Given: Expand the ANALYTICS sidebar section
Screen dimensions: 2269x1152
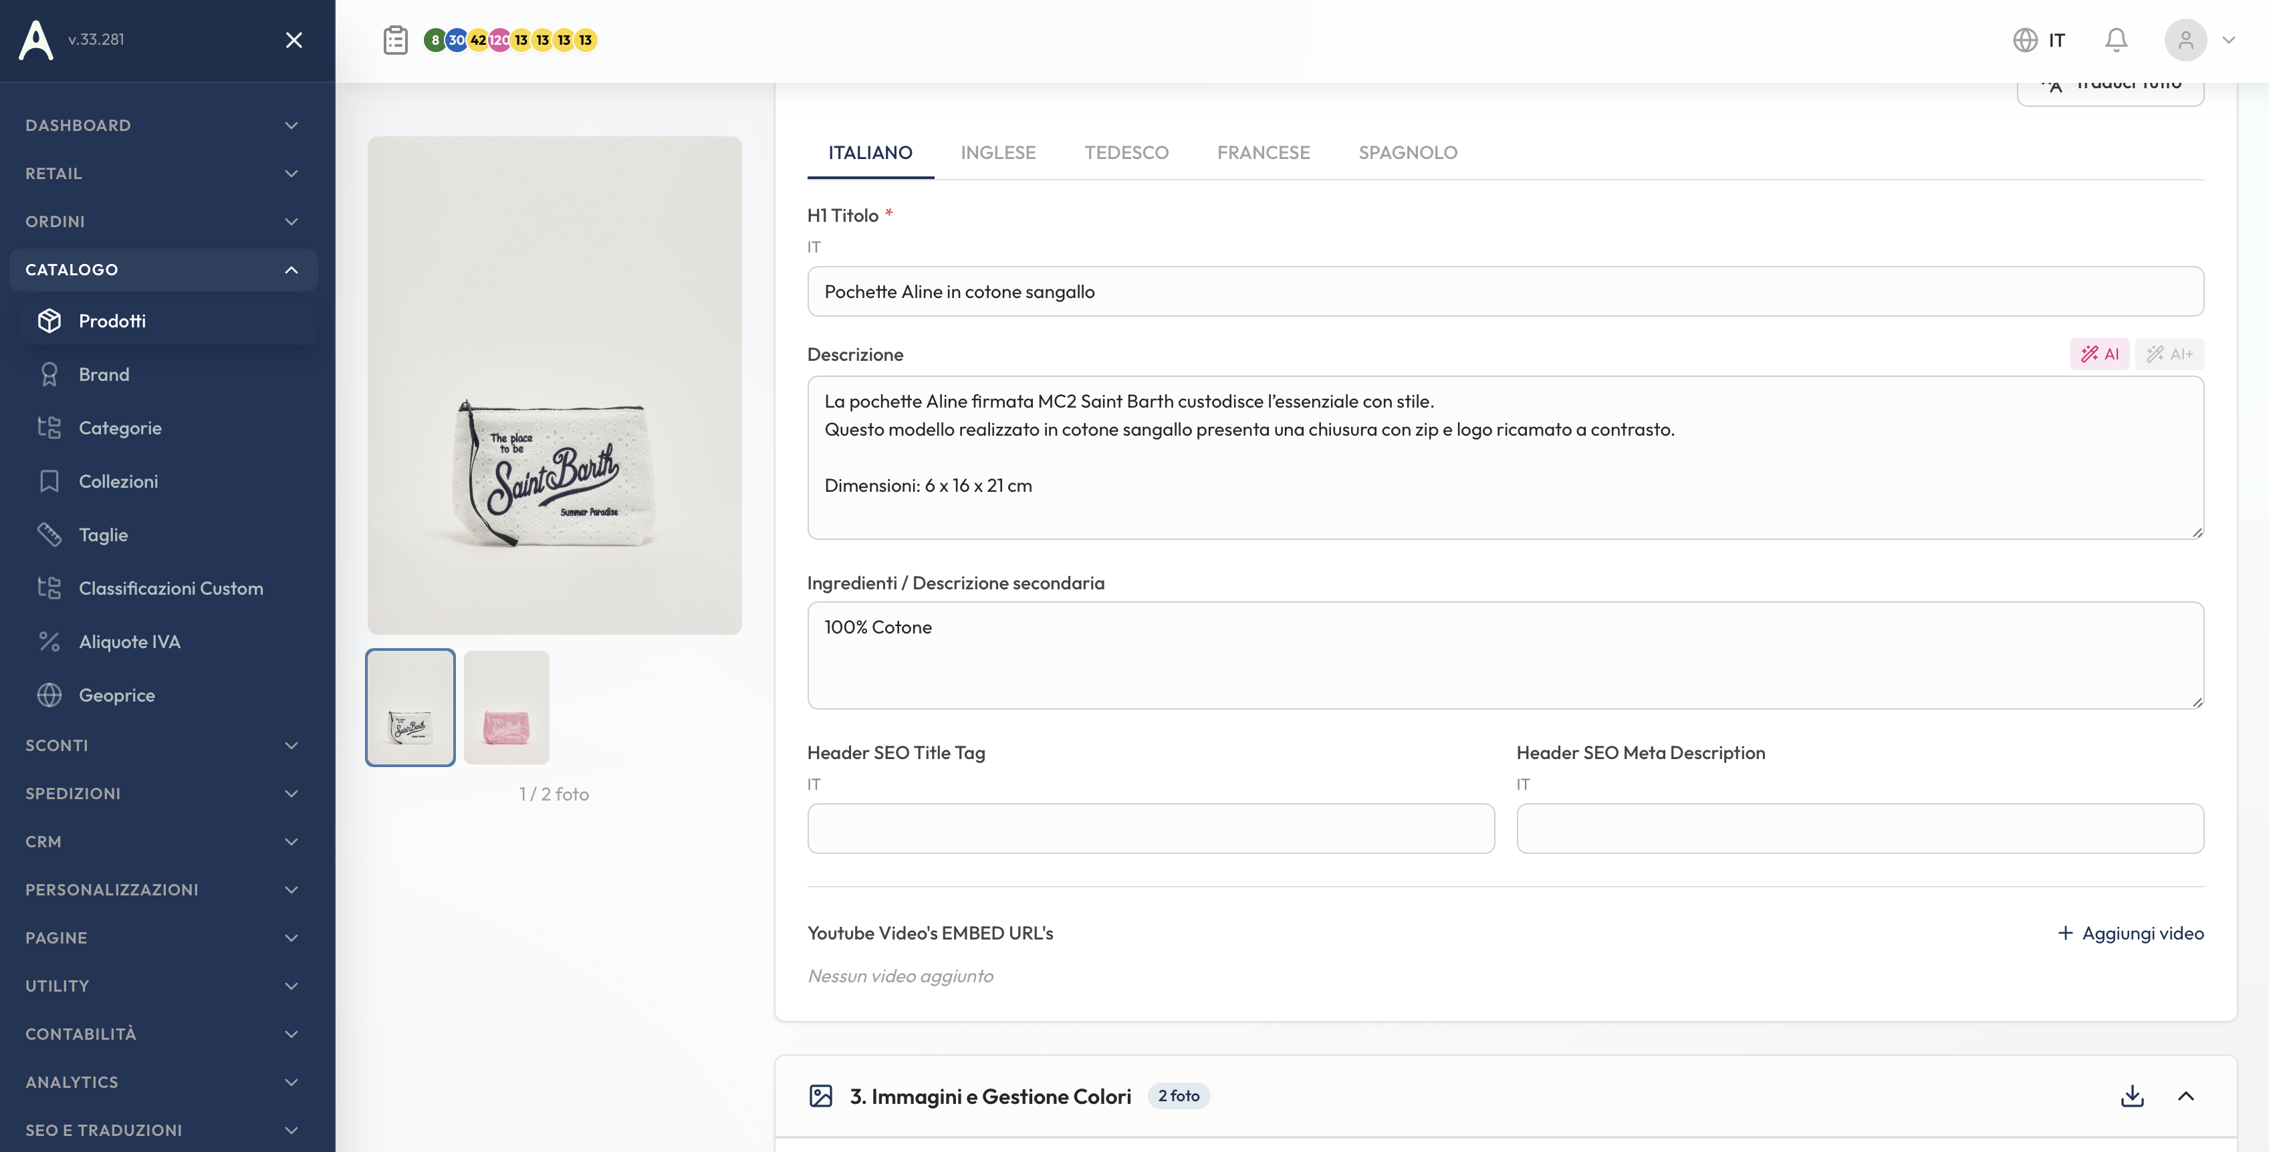Looking at the screenshot, I should [x=163, y=1082].
